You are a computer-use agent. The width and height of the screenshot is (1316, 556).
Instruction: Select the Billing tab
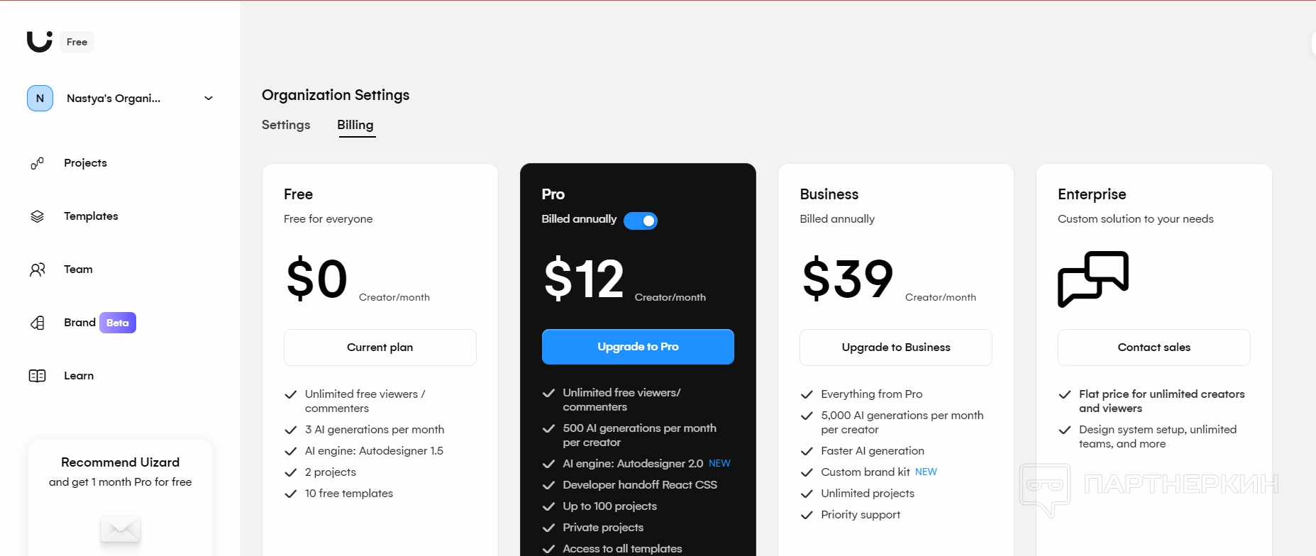pyautogui.click(x=355, y=125)
